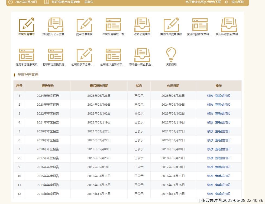Click the exit arrow icon beside 退出系统
This screenshot has height=204, width=265.
point(227,2)
